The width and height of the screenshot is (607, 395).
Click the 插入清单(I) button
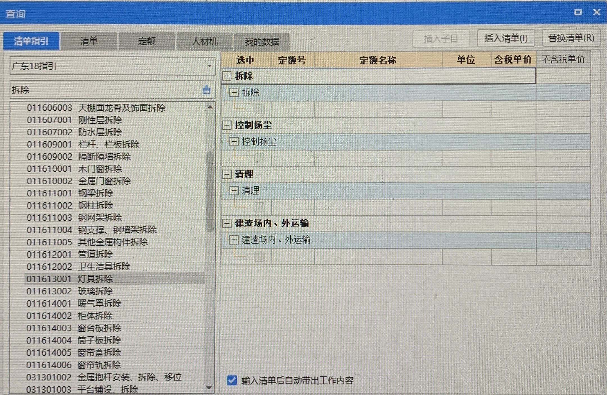click(506, 38)
